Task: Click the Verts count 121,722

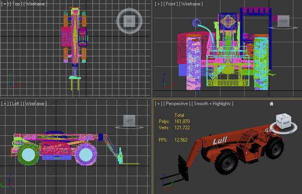Action: (182, 128)
